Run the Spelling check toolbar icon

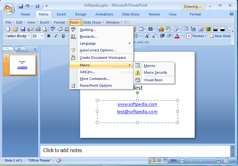tap(53, 29)
